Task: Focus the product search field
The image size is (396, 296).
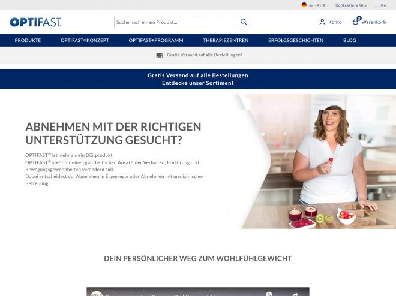Action: [176, 22]
